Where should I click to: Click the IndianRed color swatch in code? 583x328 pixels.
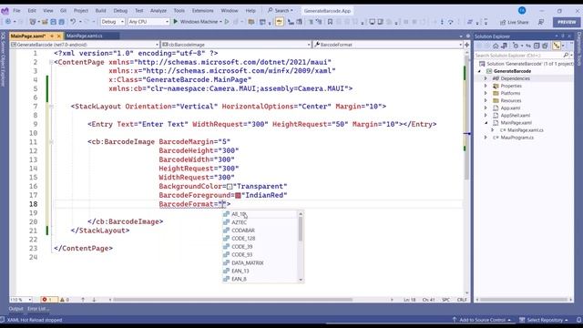click(238, 196)
